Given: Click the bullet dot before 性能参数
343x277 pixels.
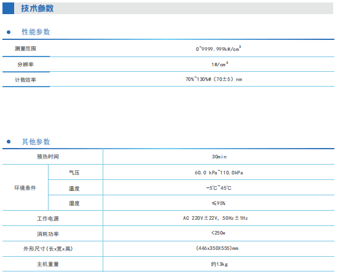Looking at the screenshot, I should point(9,32).
